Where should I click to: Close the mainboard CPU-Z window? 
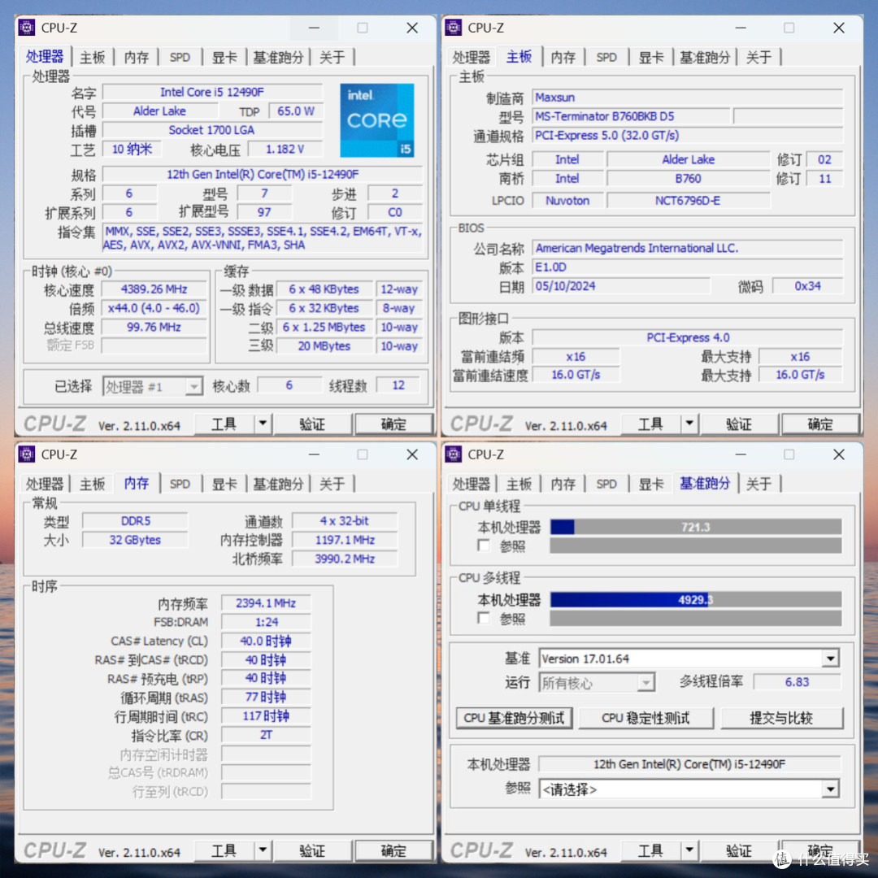pyautogui.click(x=838, y=28)
